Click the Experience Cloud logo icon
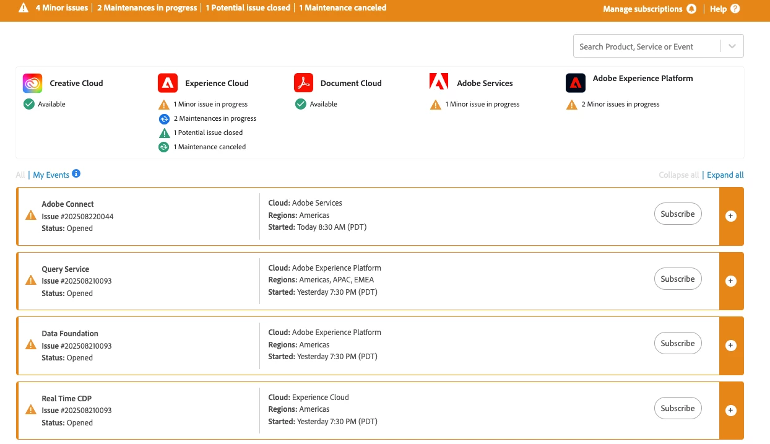This screenshot has height=444, width=770. click(168, 83)
